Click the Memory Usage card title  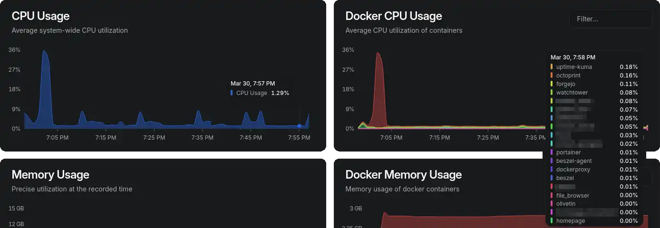coord(50,175)
